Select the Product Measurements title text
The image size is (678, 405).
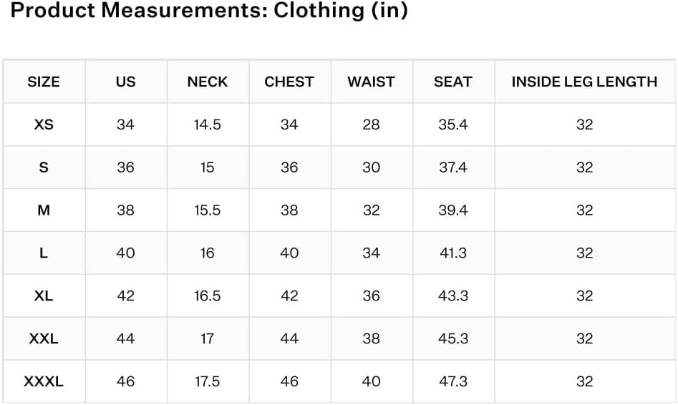(x=209, y=10)
